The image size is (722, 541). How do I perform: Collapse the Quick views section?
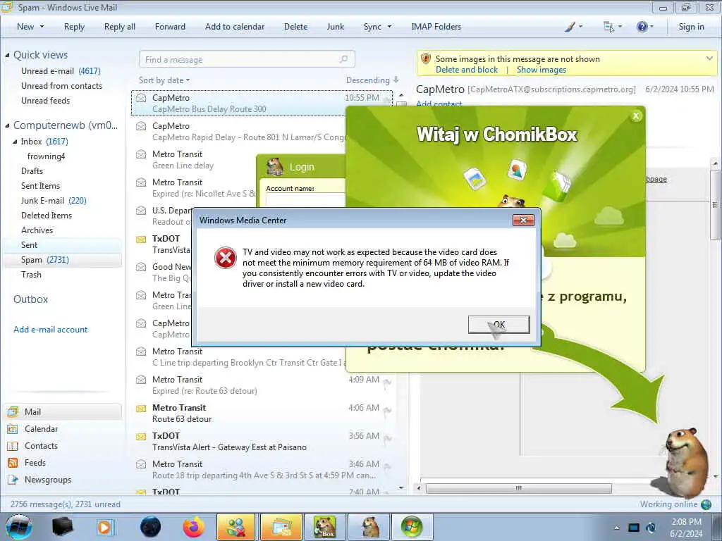(7, 55)
